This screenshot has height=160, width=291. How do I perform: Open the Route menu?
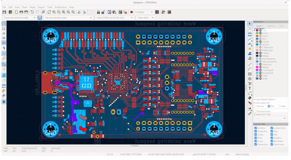[x=32, y=7]
